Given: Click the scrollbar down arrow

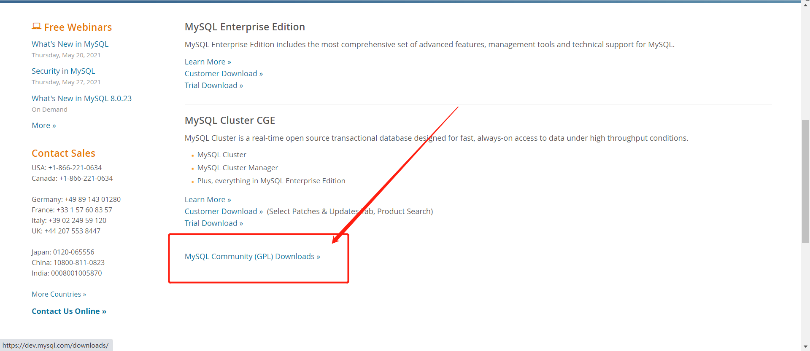Looking at the screenshot, I should pos(805,347).
